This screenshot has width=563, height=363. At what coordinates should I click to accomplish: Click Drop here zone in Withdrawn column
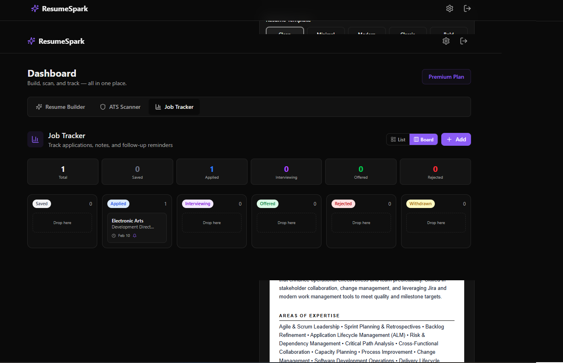tap(436, 222)
